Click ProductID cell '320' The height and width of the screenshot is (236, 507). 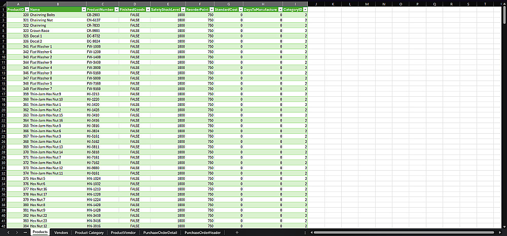(x=18, y=15)
